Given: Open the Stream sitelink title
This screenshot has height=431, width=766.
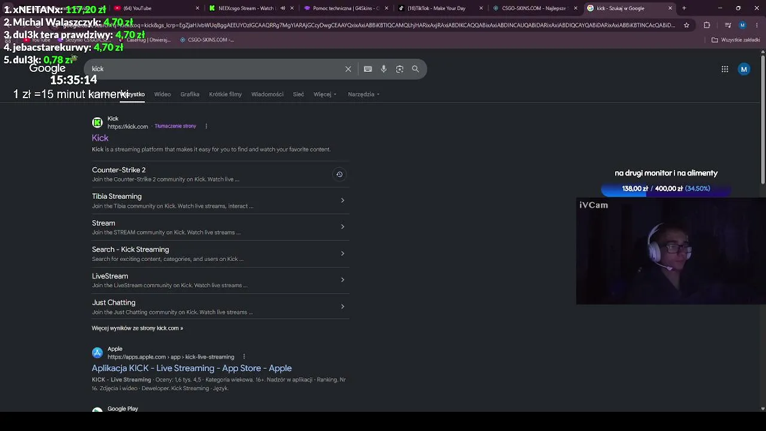Looking at the screenshot, I should point(104,223).
